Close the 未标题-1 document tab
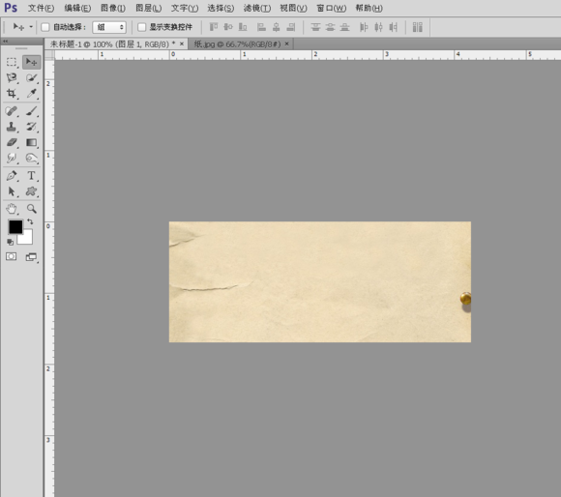The width and height of the screenshot is (561, 497). [x=182, y=44]
